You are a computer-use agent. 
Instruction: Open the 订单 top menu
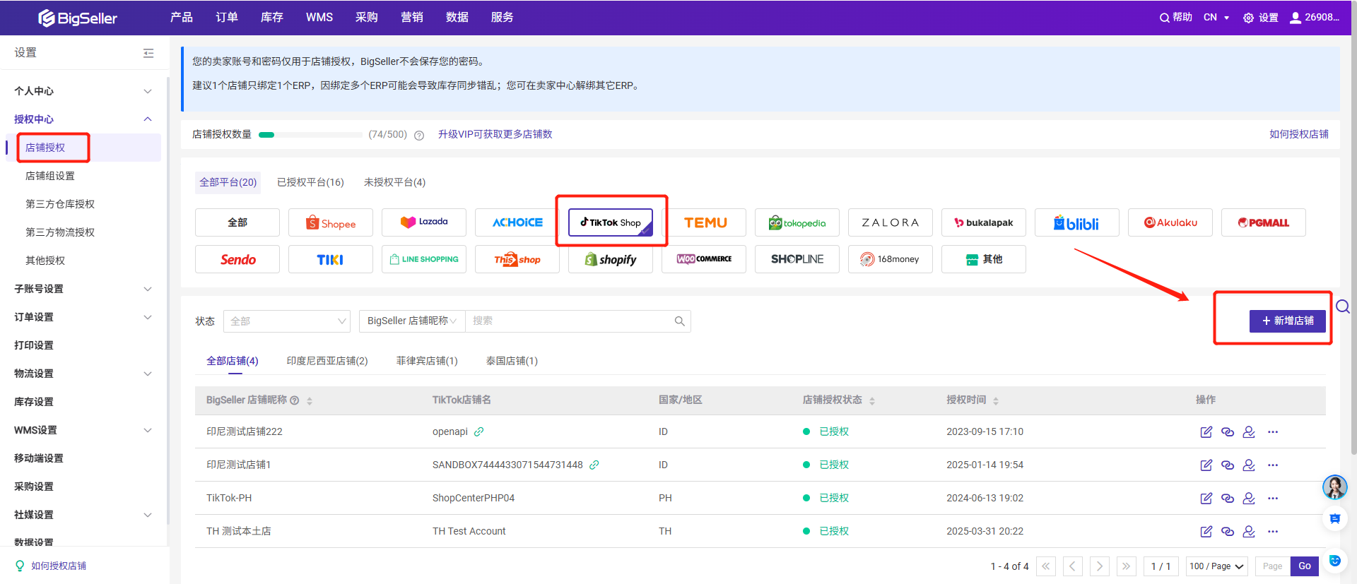click(x=226, y=18)
